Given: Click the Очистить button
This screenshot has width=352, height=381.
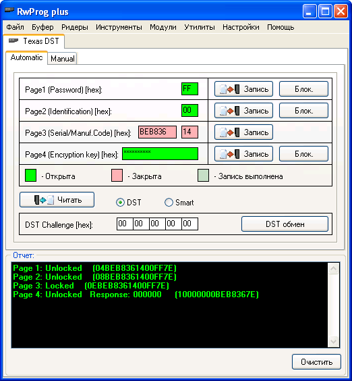Looking at the screenshot, I should pyautogui.click(x=316, y=362).
